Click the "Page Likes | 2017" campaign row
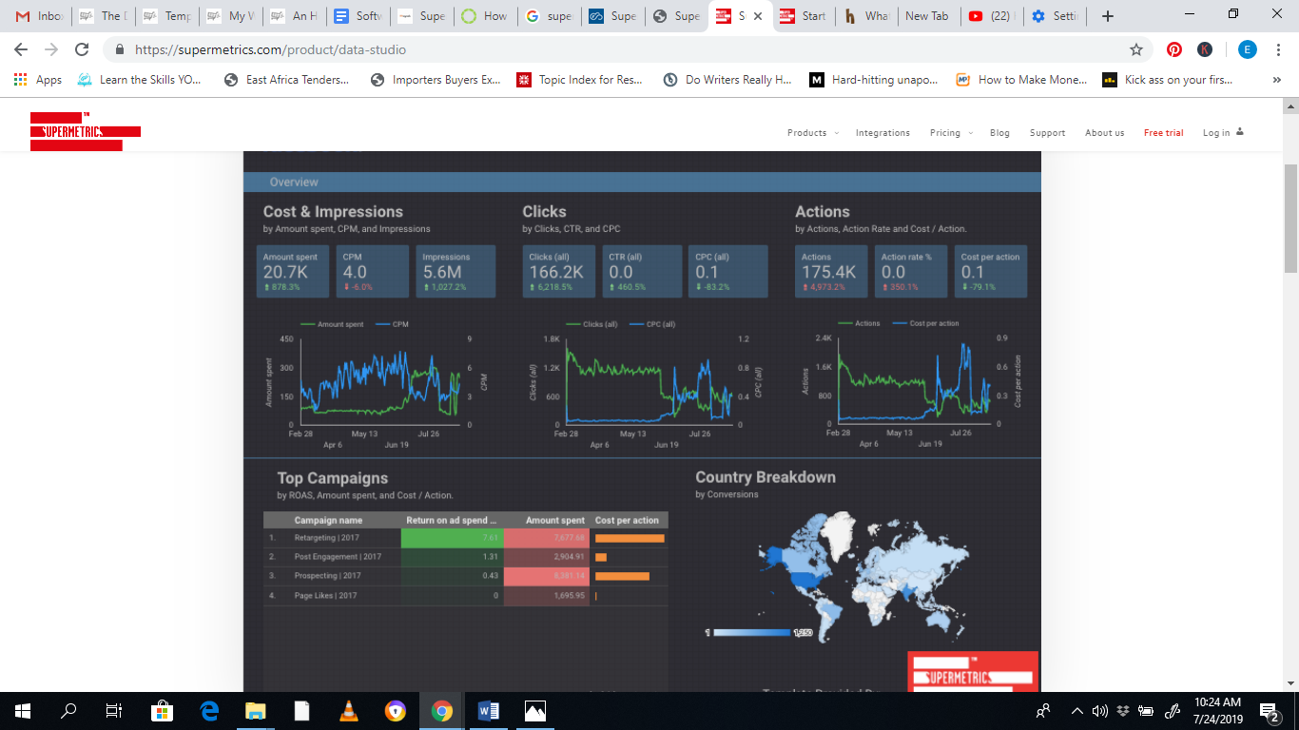This screenshot has width=1299, height=730. [x=466, y=596]
